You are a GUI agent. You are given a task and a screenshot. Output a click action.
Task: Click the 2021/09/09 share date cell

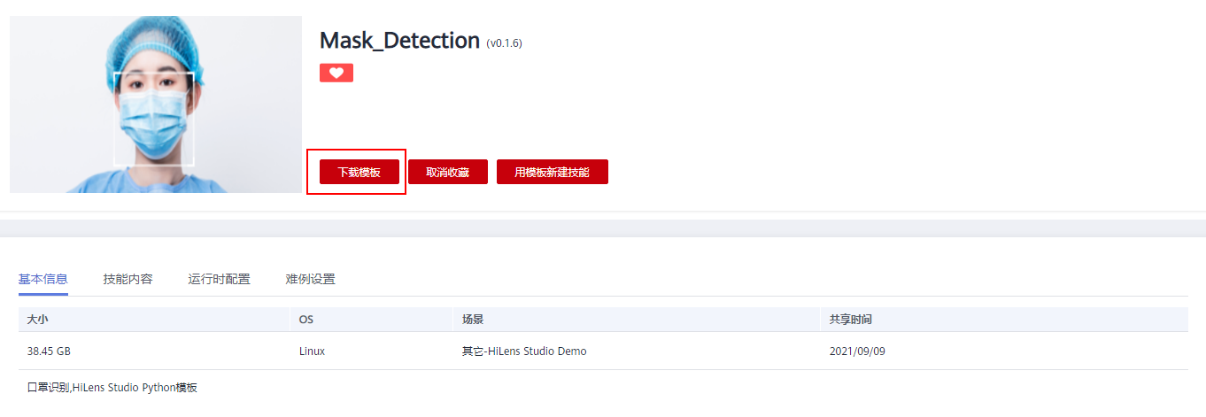[x=857, y=351]
